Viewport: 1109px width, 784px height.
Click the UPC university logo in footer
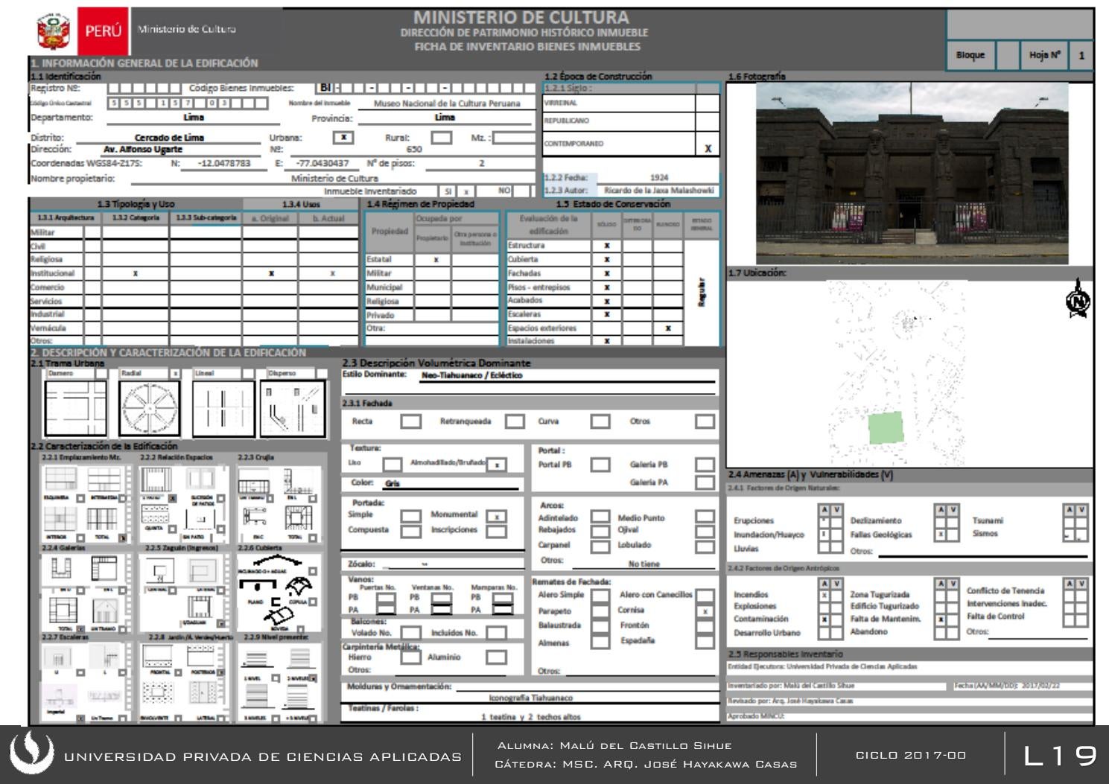click(x=31, y=753)
